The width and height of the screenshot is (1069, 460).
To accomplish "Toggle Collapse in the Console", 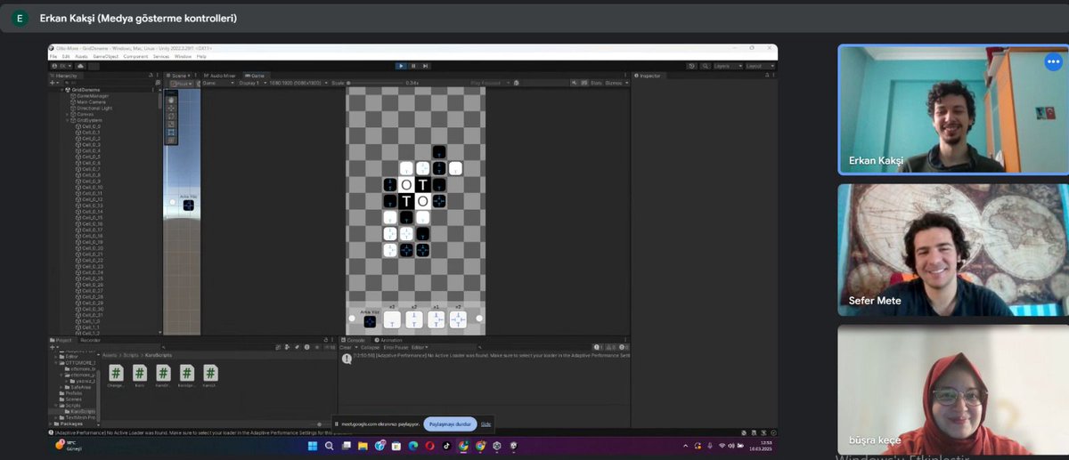I will tap(370, 347).
